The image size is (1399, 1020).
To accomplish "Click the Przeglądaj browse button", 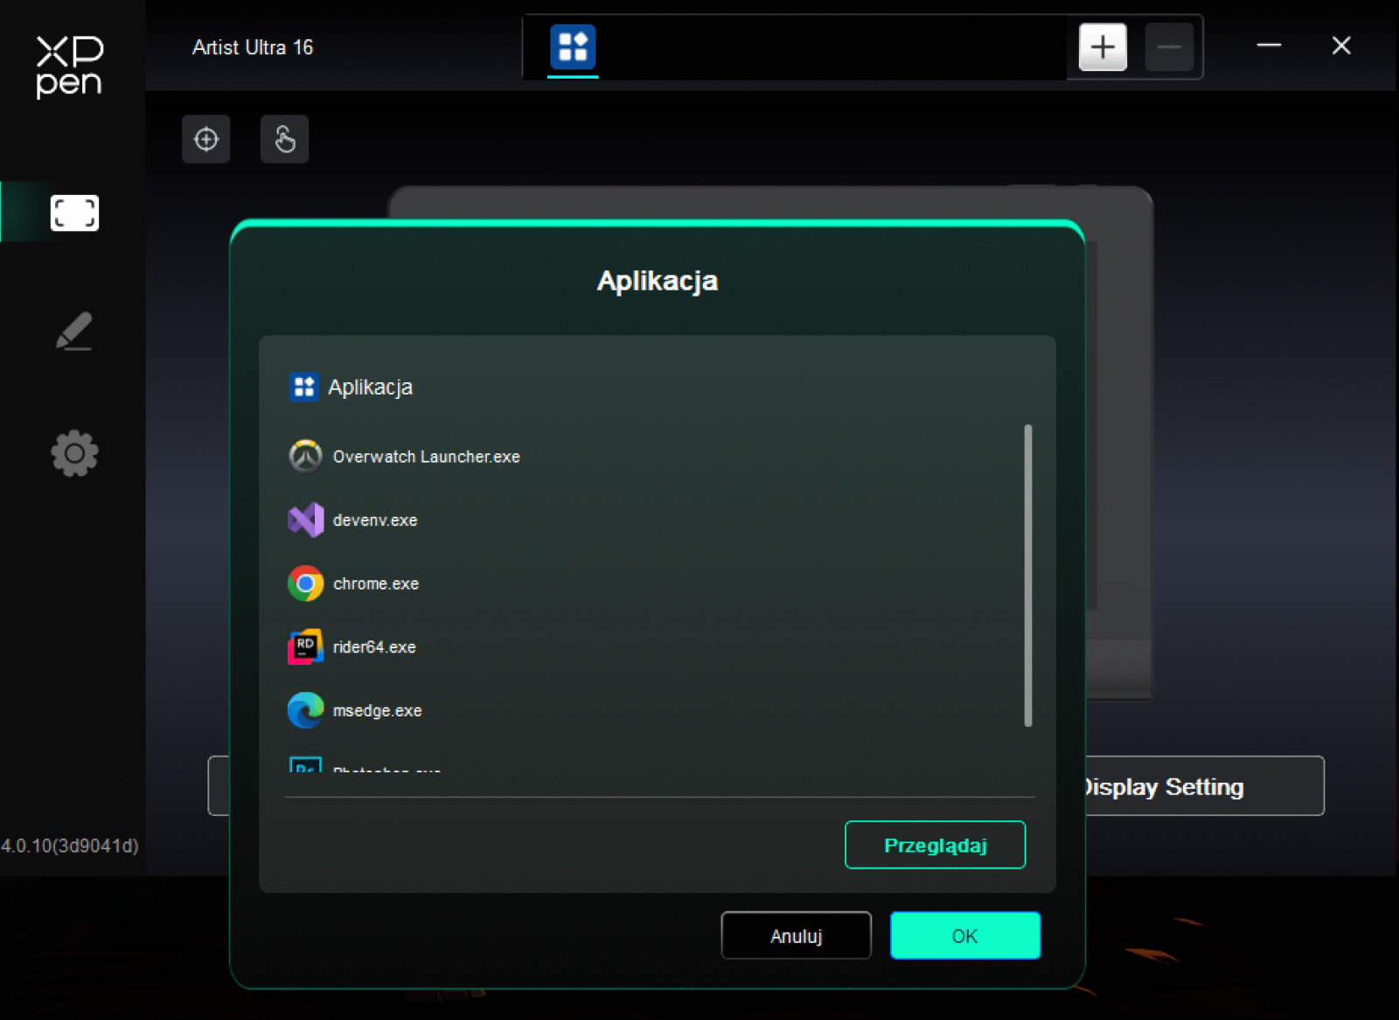I will click(x=935, y=845).
